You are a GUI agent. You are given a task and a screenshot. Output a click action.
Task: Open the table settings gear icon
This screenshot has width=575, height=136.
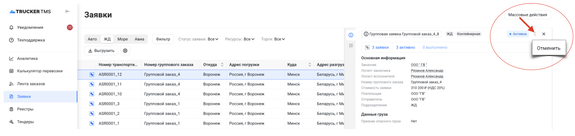(125, 51)
